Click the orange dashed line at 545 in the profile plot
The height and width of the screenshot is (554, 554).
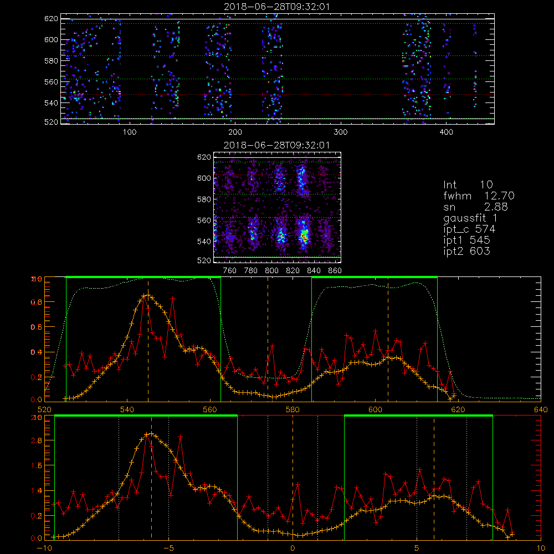(x=148, y=339)
